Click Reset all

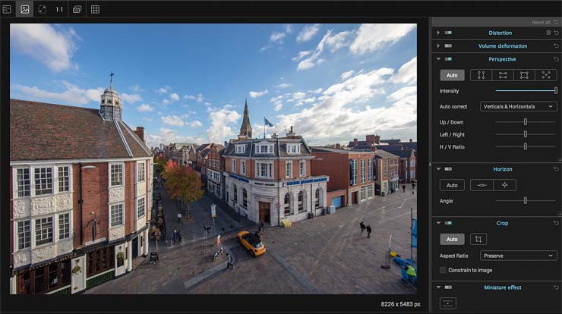point(541,23)
